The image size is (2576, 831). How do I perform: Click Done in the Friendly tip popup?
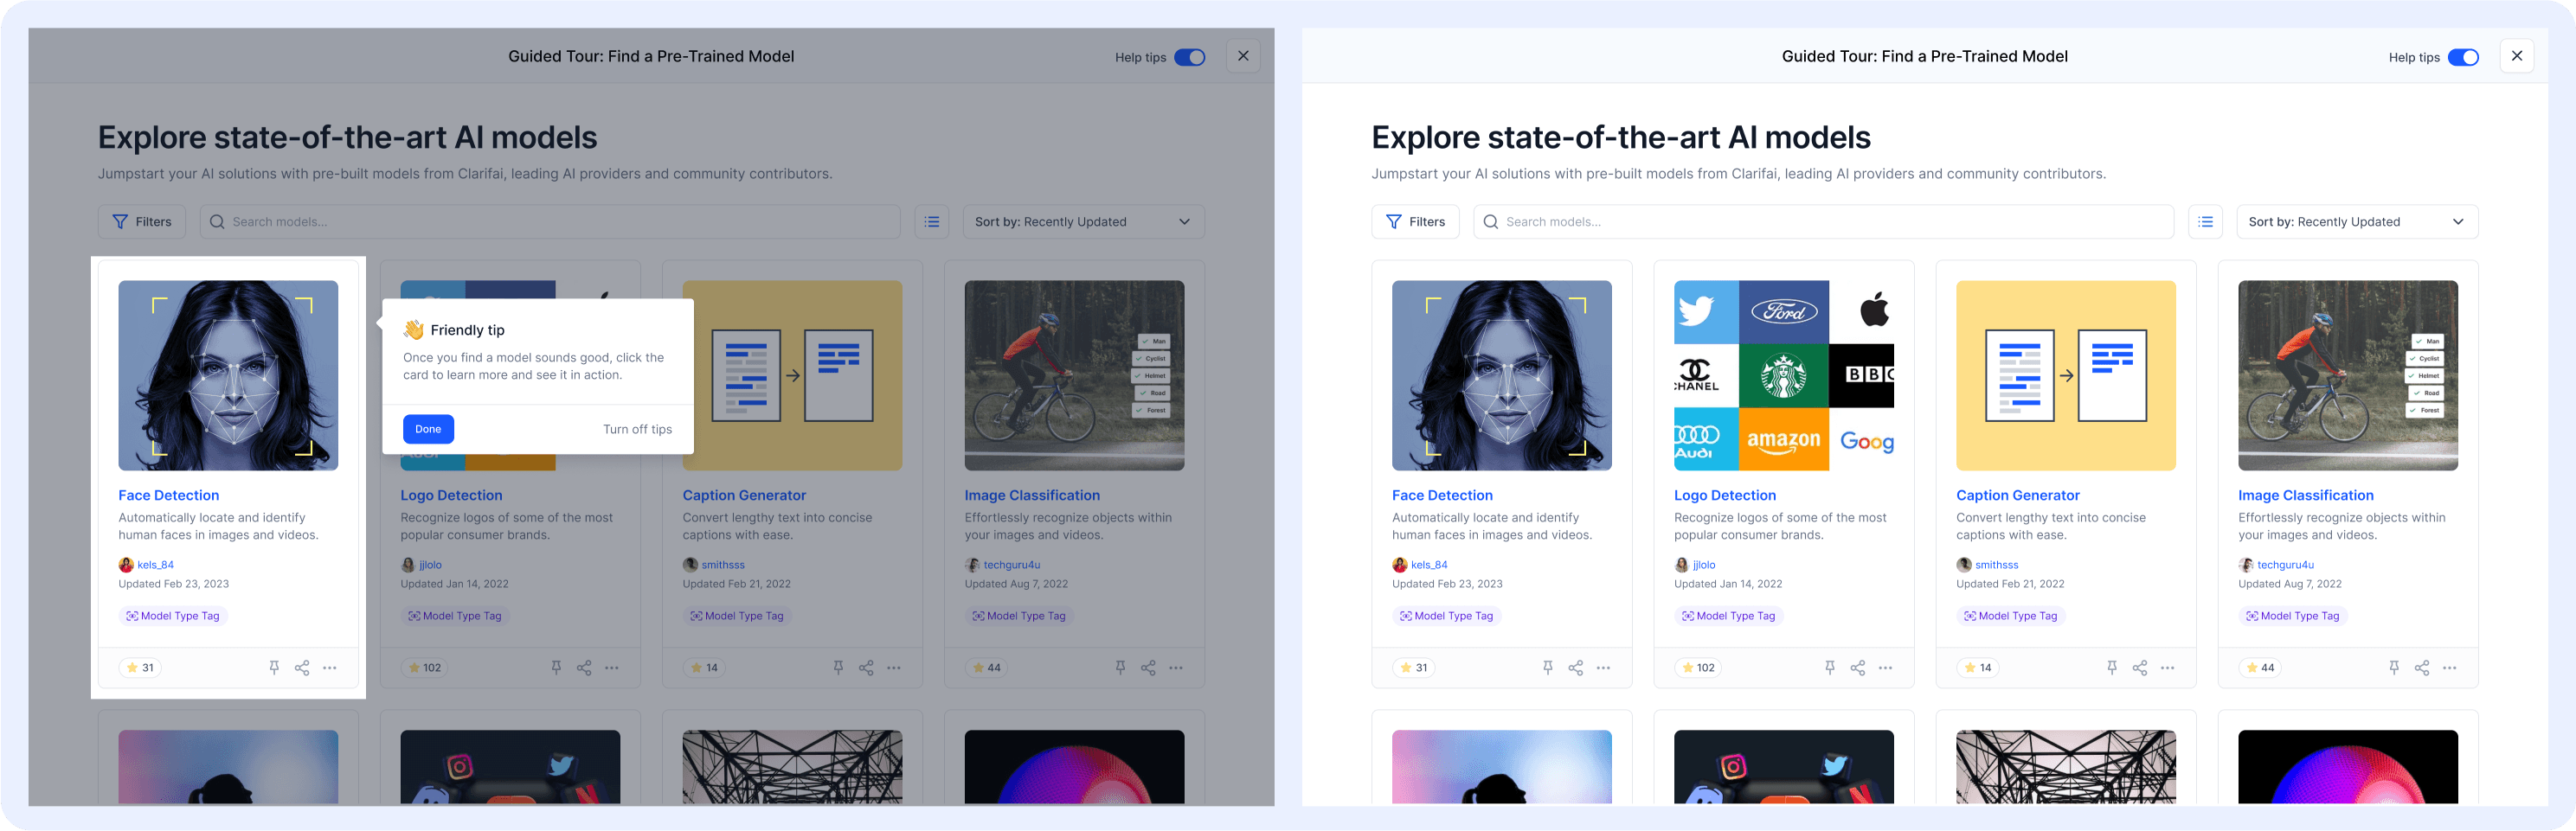428,430
